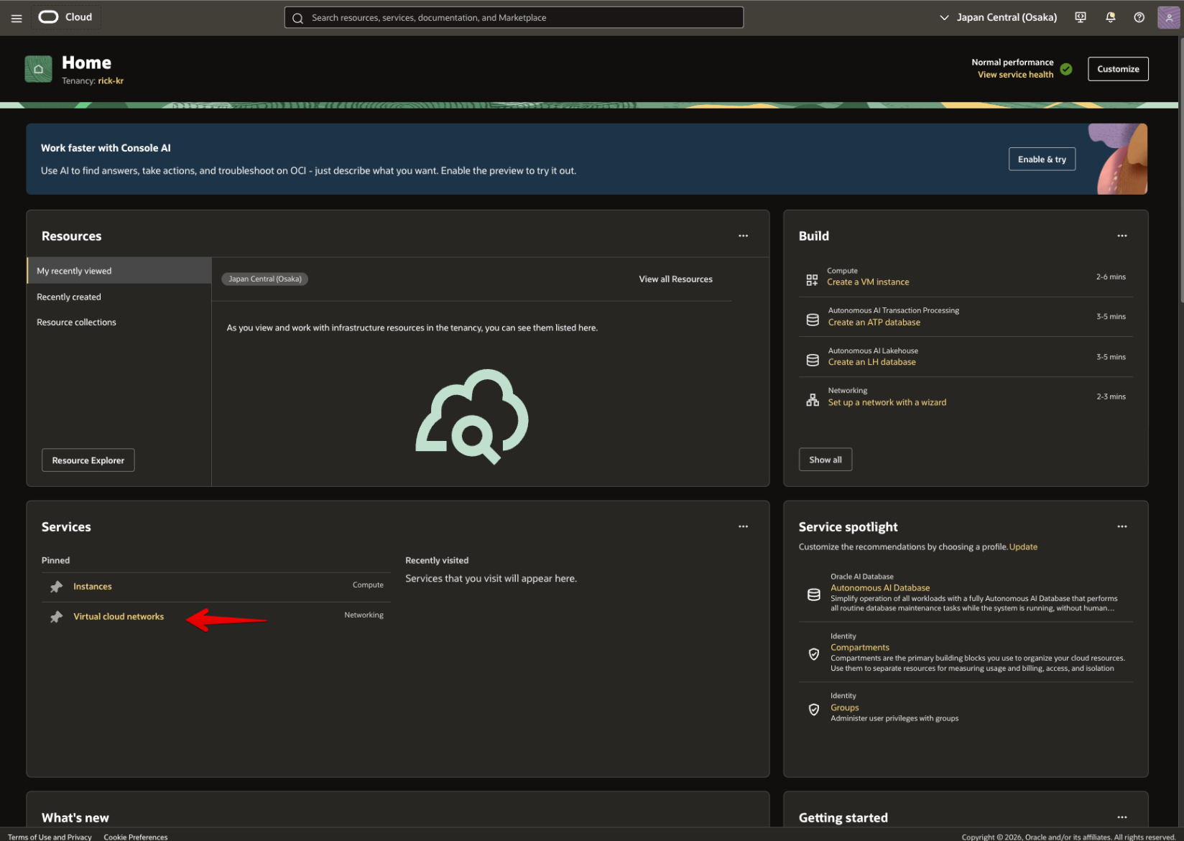
Task: Unpin the Instances service
Action: click(56, 587)
